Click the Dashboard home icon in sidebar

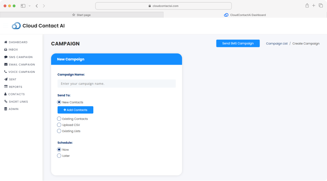click(6, 42)
